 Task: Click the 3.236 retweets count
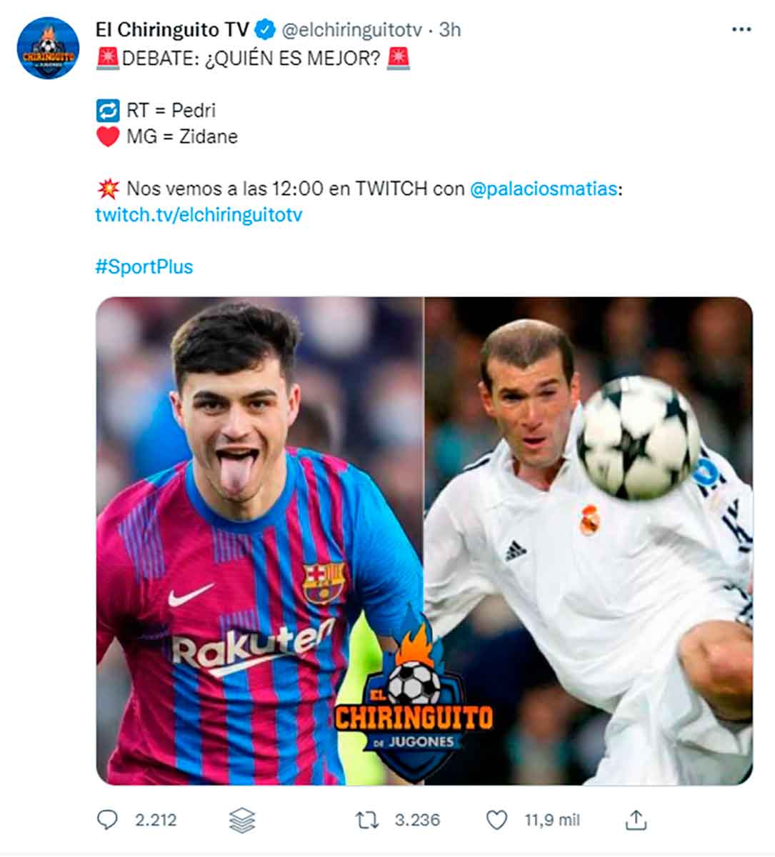coord(418,820)
